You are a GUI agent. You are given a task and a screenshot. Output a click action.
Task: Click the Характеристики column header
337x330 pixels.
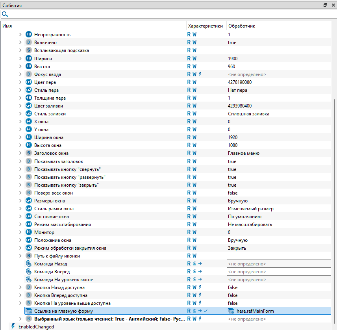pyautogui.click(x=206, y=26)
